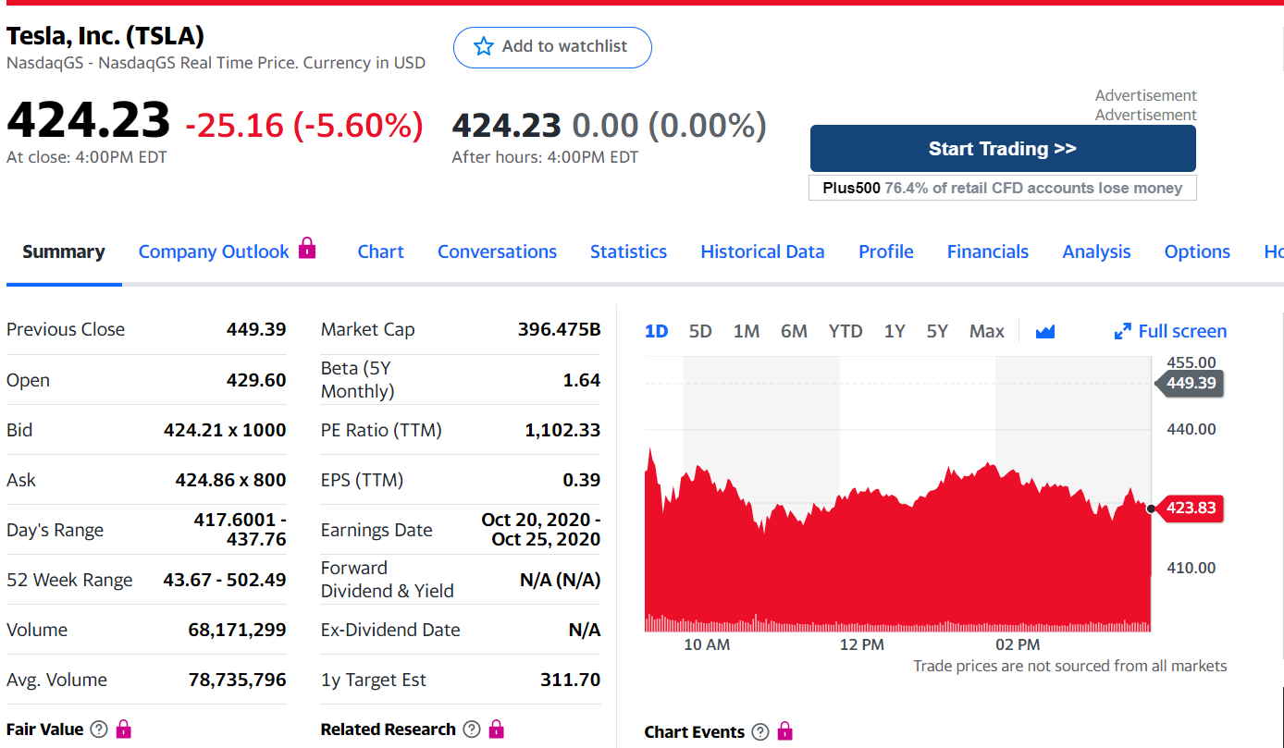Click the Day's Range value 417.6001 - 437.76
The image size is (1284, 748).
pyautogui.click(x=240, y=530)
